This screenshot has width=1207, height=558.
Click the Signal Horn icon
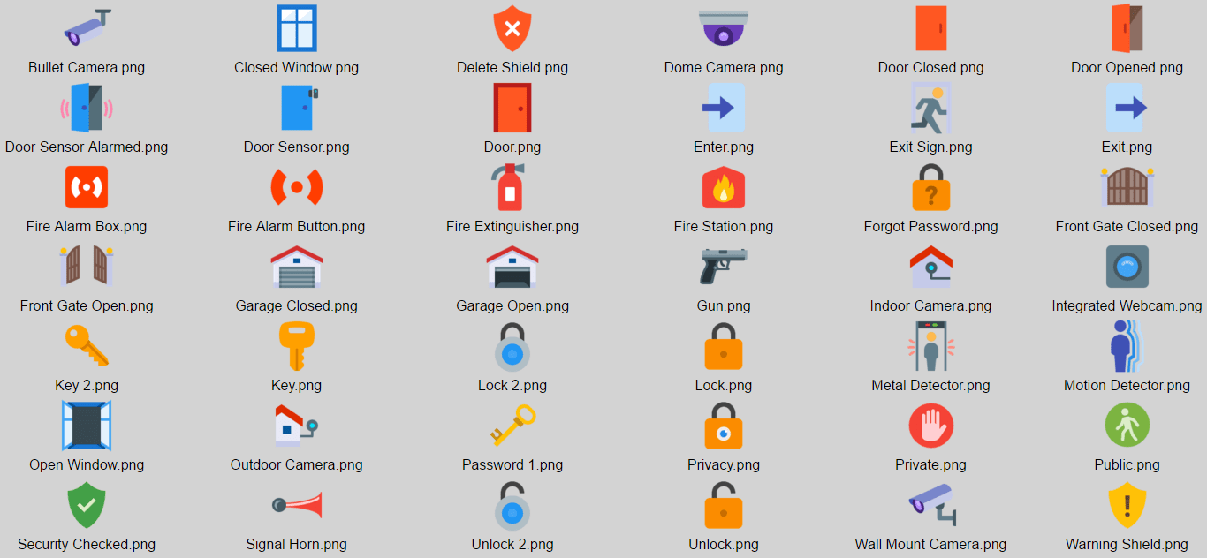pos(297,505)
